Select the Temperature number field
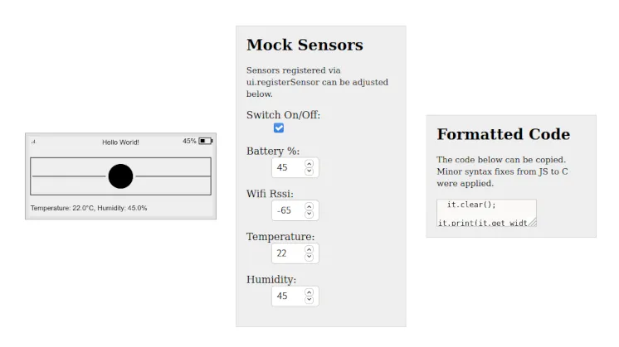 288,253
